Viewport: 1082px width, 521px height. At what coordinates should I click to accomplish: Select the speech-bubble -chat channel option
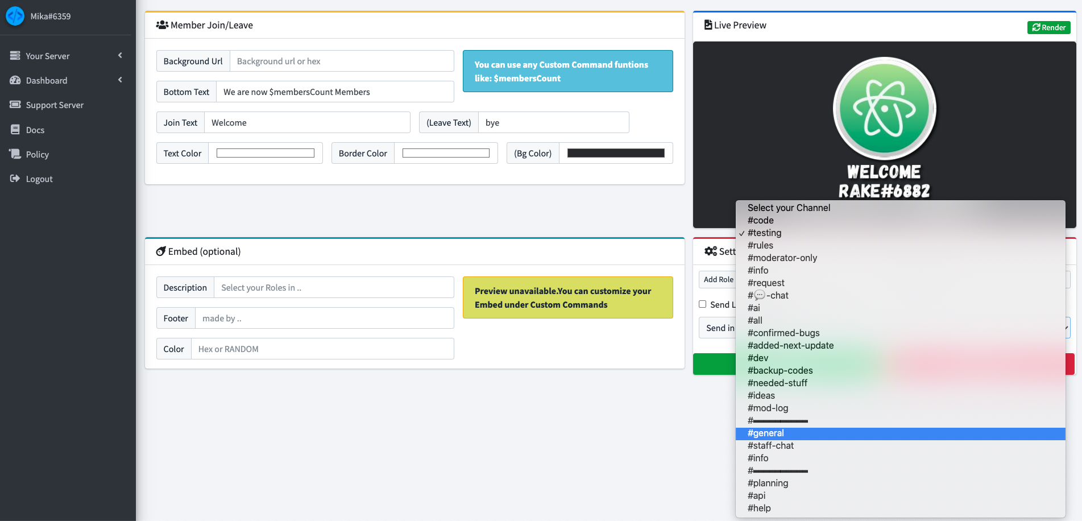tap(900, 295)
